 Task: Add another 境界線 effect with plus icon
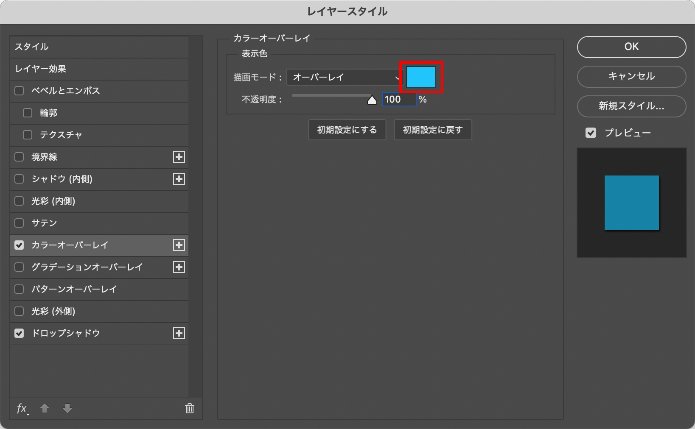pyautogui.click(x=179, y=157)
